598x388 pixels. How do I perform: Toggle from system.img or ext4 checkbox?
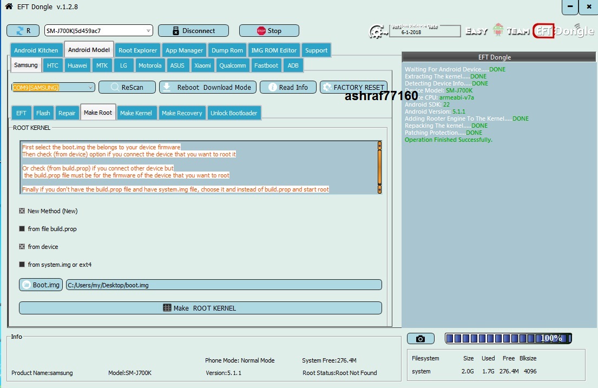pyautogui.click(x=22, y=265)
